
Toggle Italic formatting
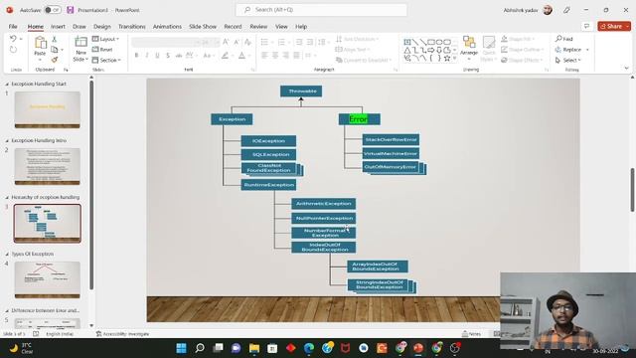coord(147,56)
